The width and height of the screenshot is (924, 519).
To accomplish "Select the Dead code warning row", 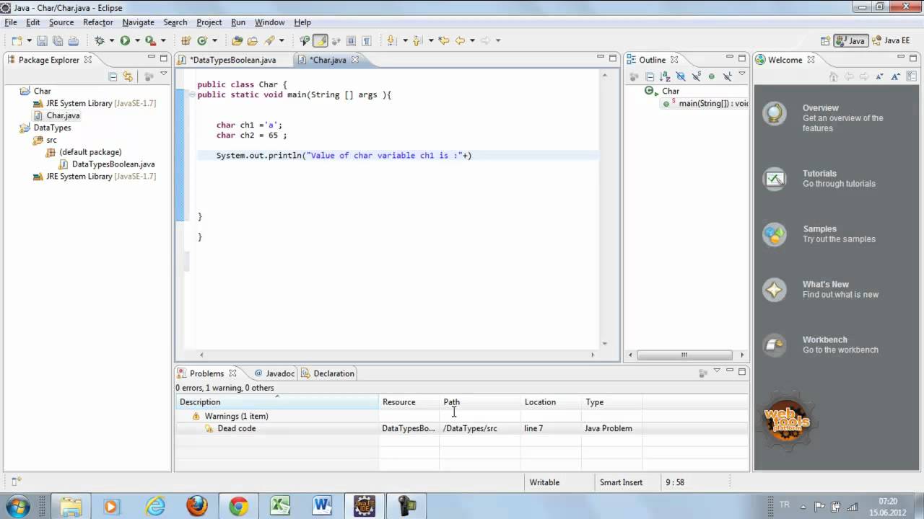I will point(461,428).
